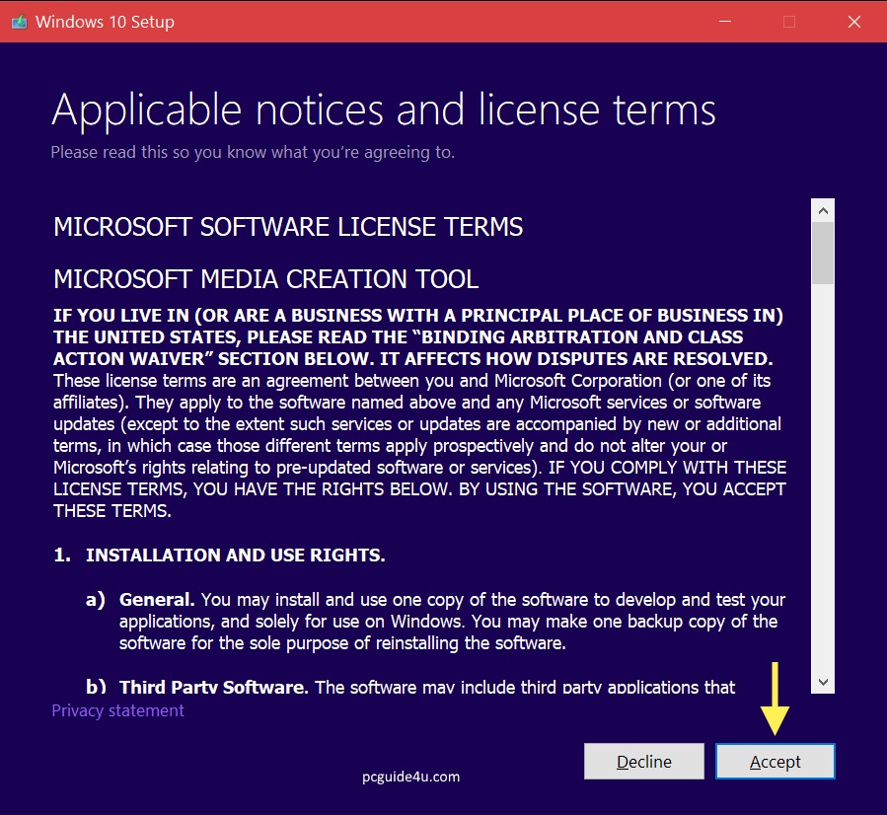Click the Accept button
Image resolution: width=887 pixels, height=815 pixels.
[776, 761]
